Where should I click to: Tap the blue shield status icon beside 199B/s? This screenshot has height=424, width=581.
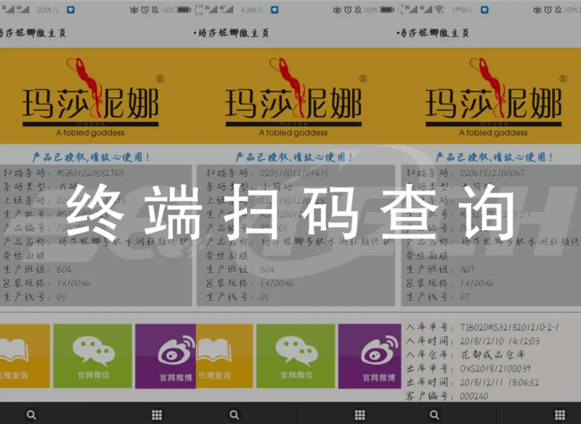[x=484, y=10]
